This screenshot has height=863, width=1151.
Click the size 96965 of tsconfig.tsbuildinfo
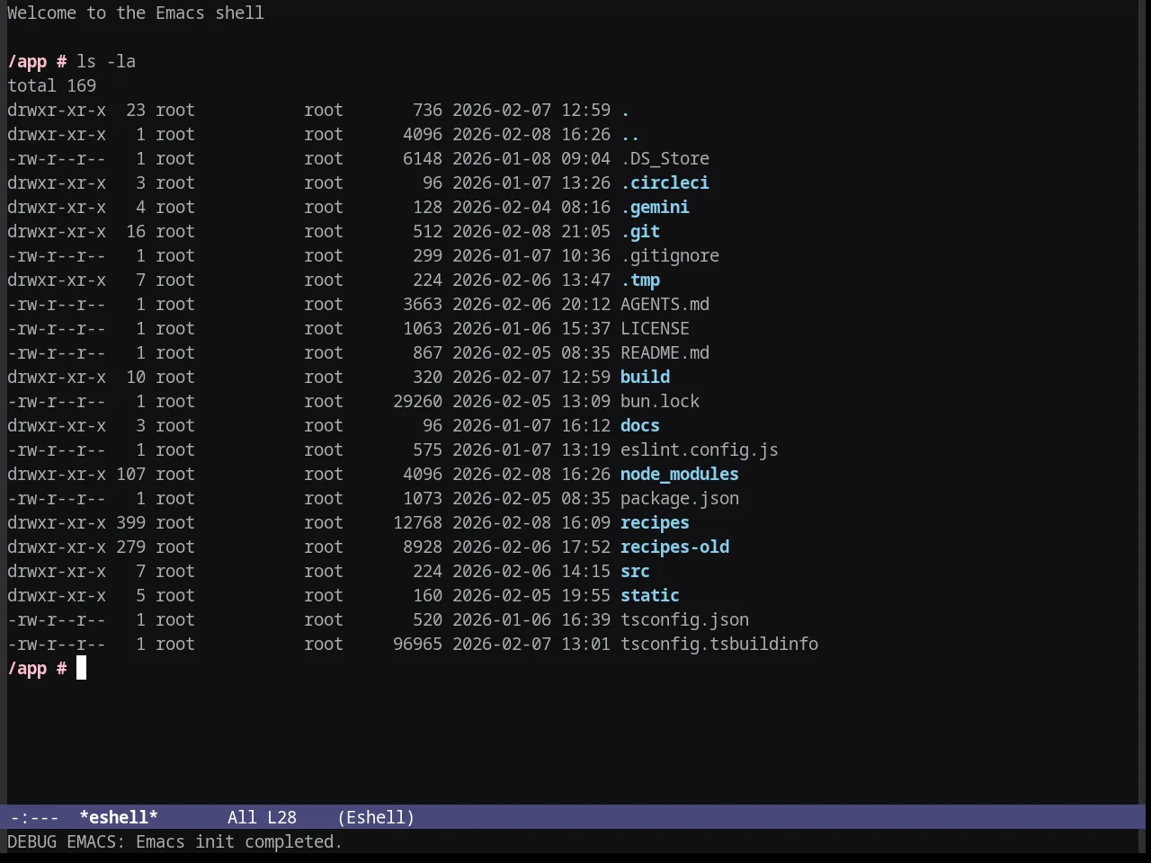point(417,644)
